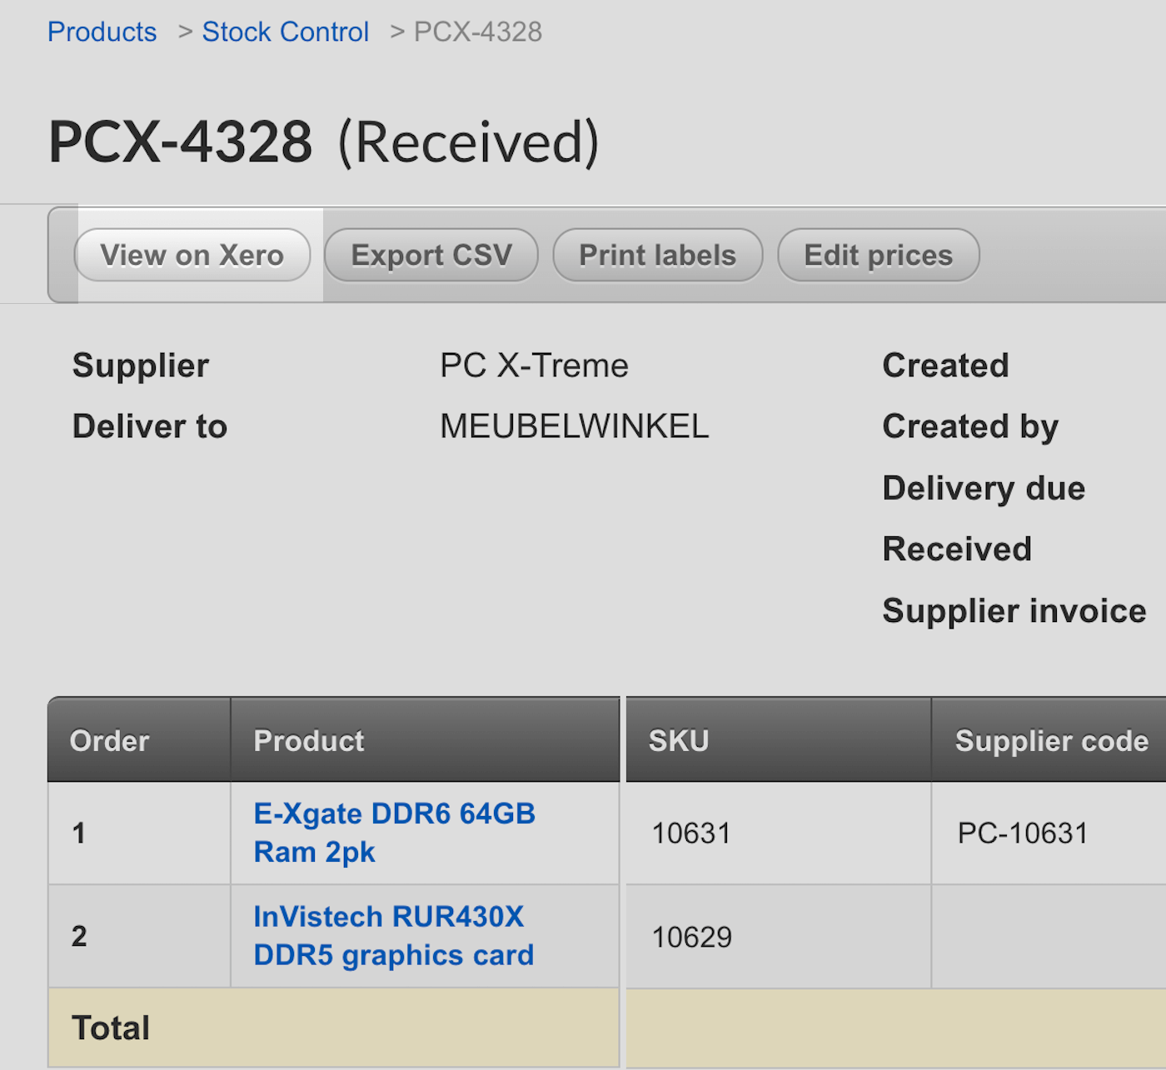Click the Product column header

click(309, 740)
